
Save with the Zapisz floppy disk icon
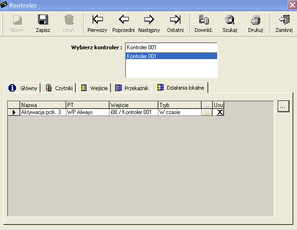43,20
